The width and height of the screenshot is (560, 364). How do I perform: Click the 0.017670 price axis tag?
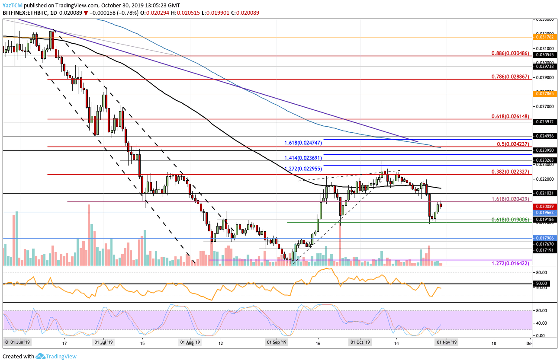point(545,244)
